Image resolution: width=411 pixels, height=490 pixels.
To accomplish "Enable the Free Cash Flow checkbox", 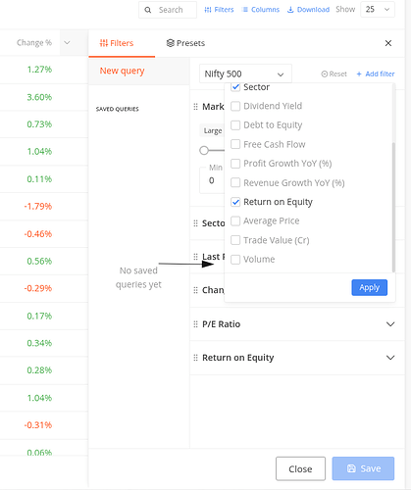I will coord(235,144).
